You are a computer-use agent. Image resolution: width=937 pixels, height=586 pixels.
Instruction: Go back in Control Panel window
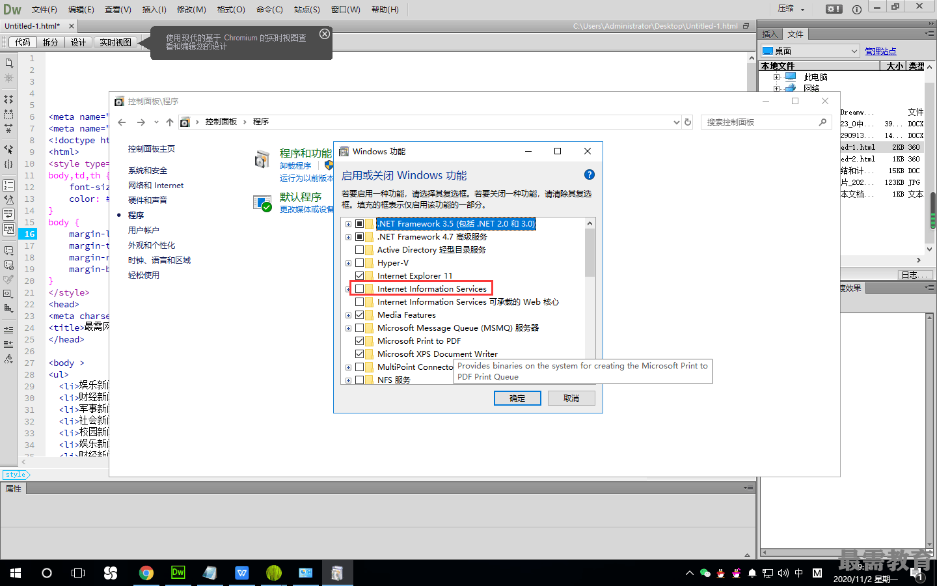(x=122, y=122)
